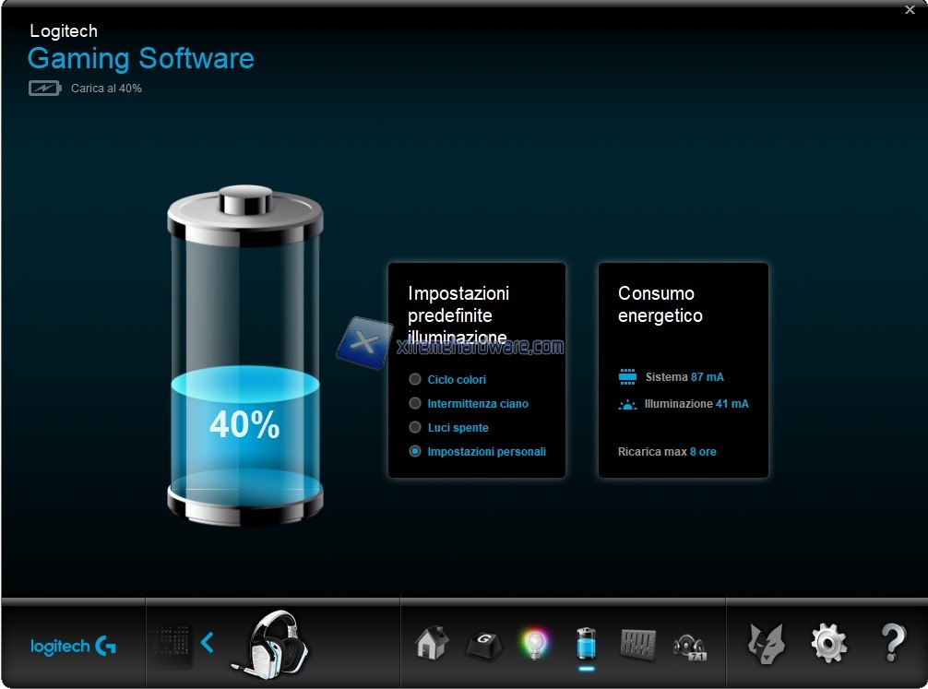Open the G-key customization icon
Viewport: 928px width, 689px height.
(x=482, y=643)
